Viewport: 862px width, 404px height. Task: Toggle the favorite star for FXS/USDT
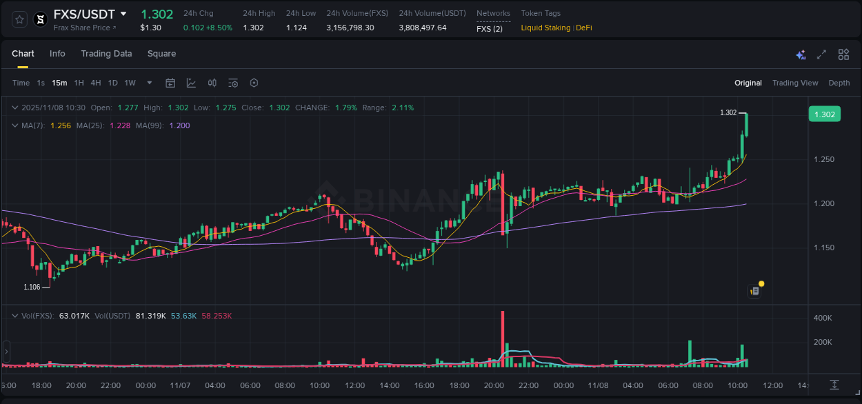coord(19,19)
